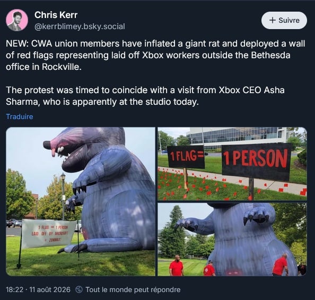315x300 pixels.
Task: Click the rat's clawed paw in bottom photo
Action: [256, 217]
